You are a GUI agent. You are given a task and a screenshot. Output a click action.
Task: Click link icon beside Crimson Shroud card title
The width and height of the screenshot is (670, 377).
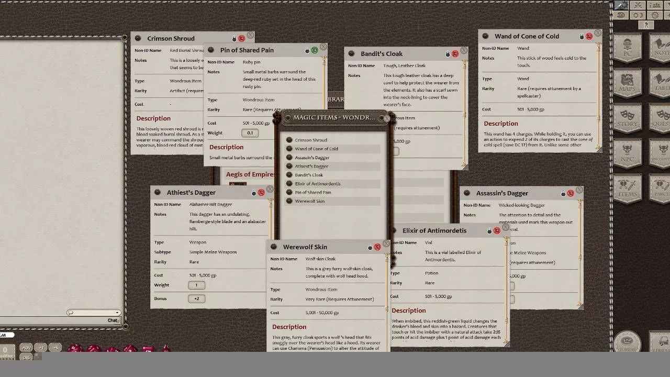click(138, 38)
